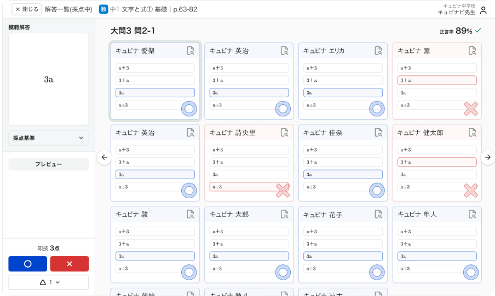
Task: Click the correct circle mark on 花子's card
Action: (377, 273)
